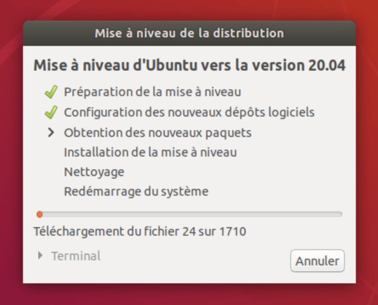Click the download progress bar track
378x305 pixels.
click(x=189, y=214)
